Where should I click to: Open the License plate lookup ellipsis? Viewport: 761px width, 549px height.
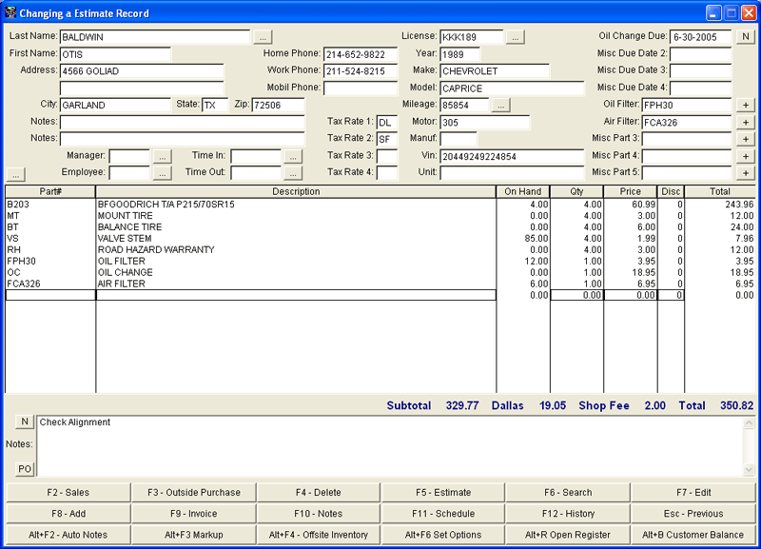pyautogui.click(x=514, y=36)
